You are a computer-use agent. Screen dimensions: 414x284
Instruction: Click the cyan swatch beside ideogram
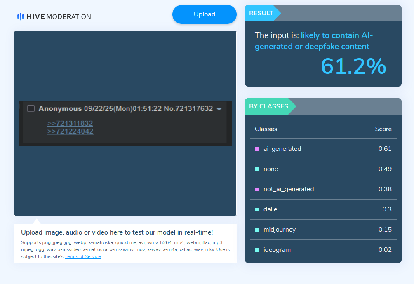(x=256, y=250)
